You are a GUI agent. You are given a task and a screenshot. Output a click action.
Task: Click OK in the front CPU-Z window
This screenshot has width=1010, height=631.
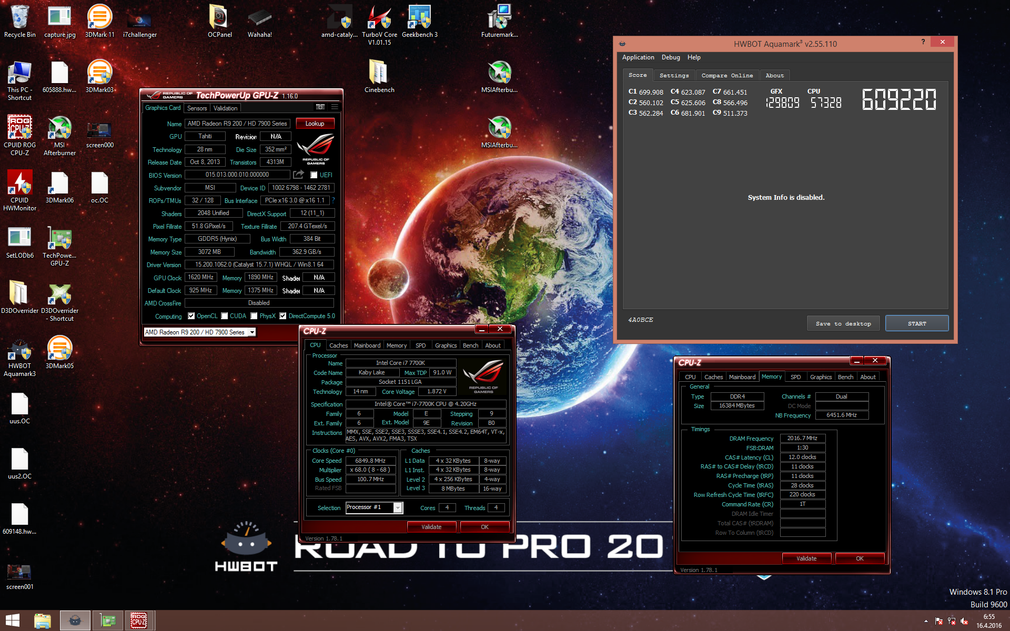point(484,527)
